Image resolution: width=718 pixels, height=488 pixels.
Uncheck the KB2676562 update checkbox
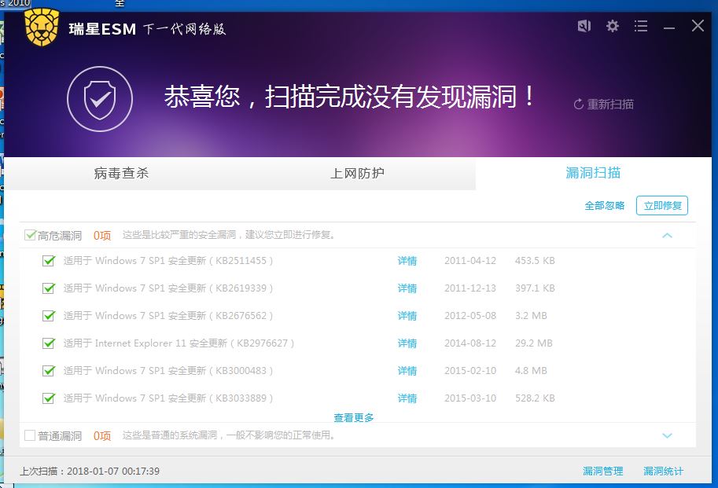pyautogui.click(x=49, y=316)
